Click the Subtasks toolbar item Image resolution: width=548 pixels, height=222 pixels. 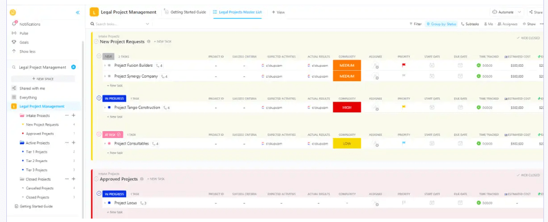pos(470,24)
